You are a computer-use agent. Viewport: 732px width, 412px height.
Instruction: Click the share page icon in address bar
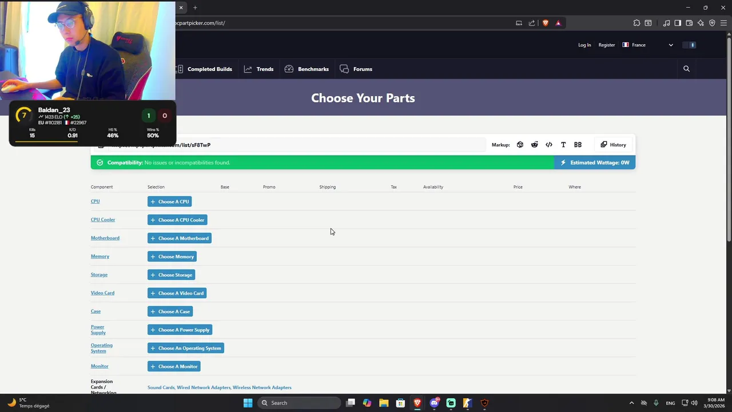(x=532, y=23)
